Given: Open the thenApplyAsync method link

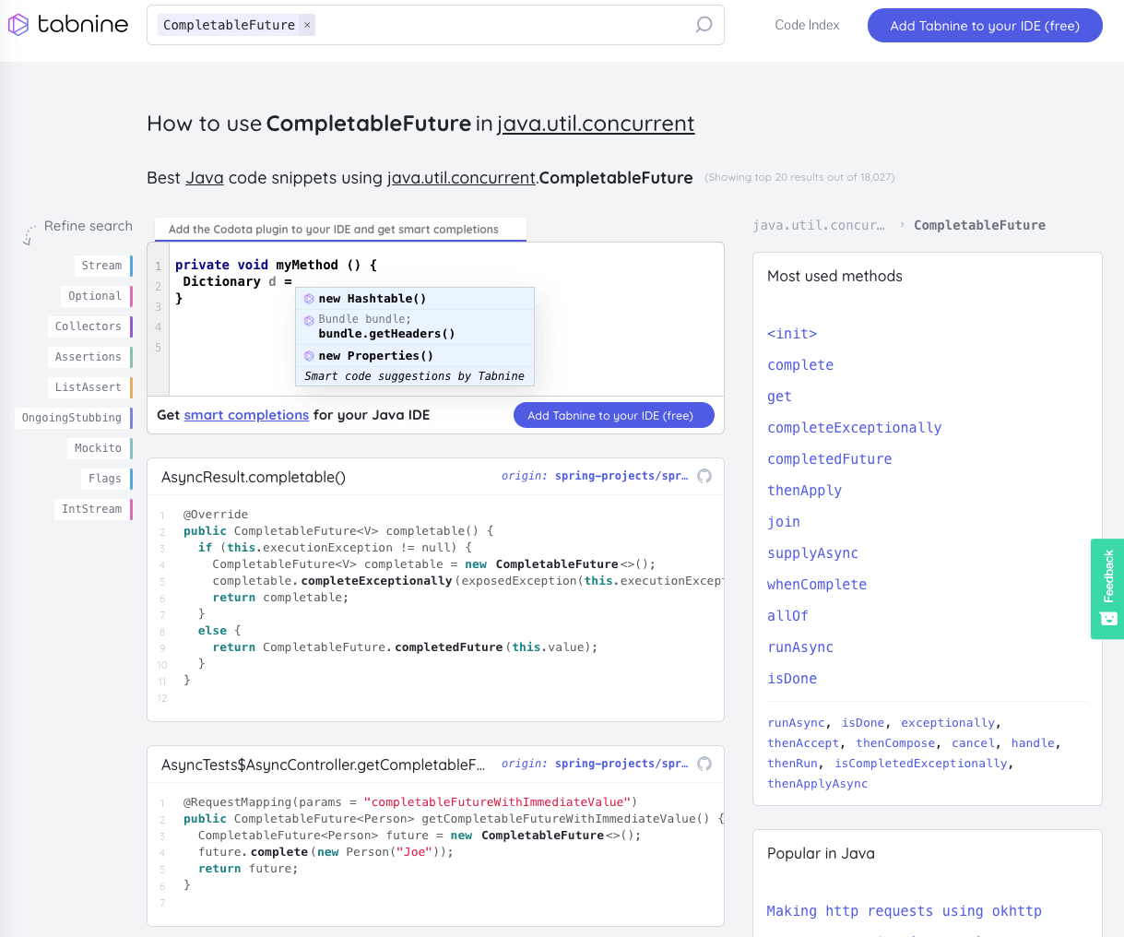Looking at the screenshot, I should coord(818,784).
